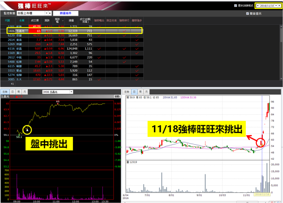The image size is (283, 203).
Task: Toggle the 聲音提示 sound alert checkbox
Action: tap(247, 13)
